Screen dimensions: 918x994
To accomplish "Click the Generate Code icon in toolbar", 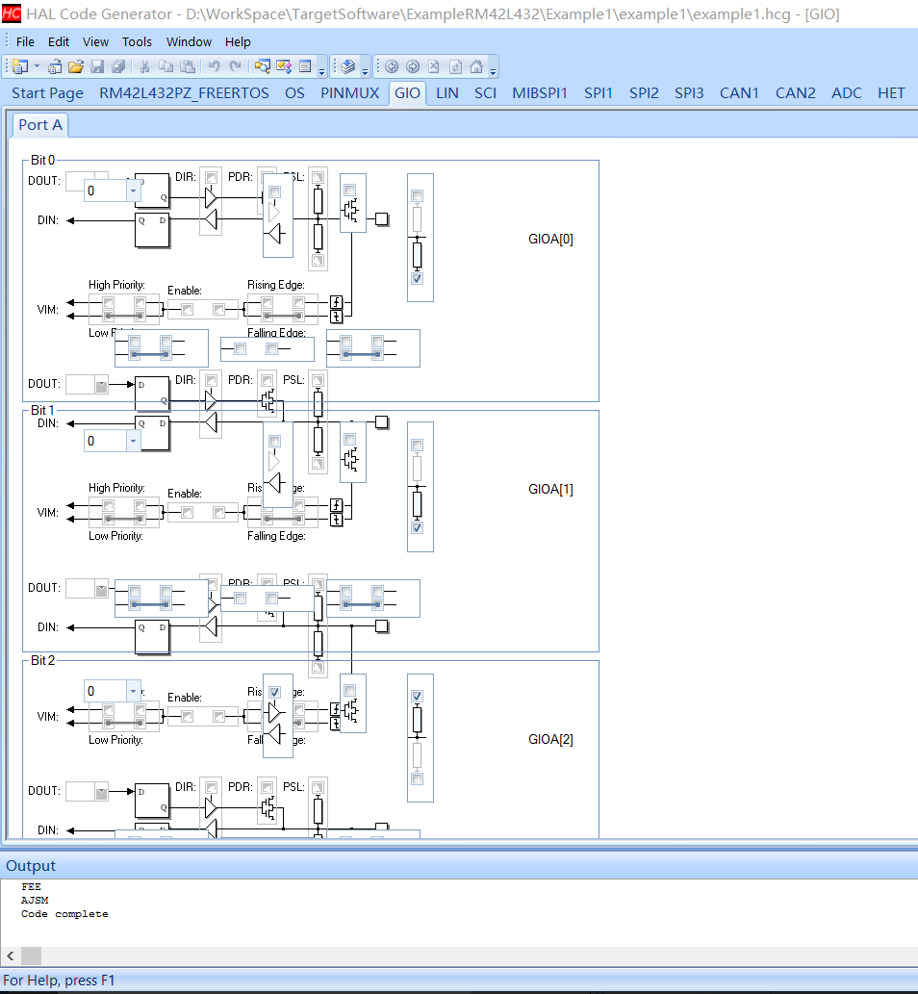I will point(349,66).
